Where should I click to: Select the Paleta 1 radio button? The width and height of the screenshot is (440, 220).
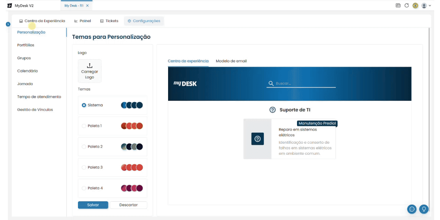(84, 126)
